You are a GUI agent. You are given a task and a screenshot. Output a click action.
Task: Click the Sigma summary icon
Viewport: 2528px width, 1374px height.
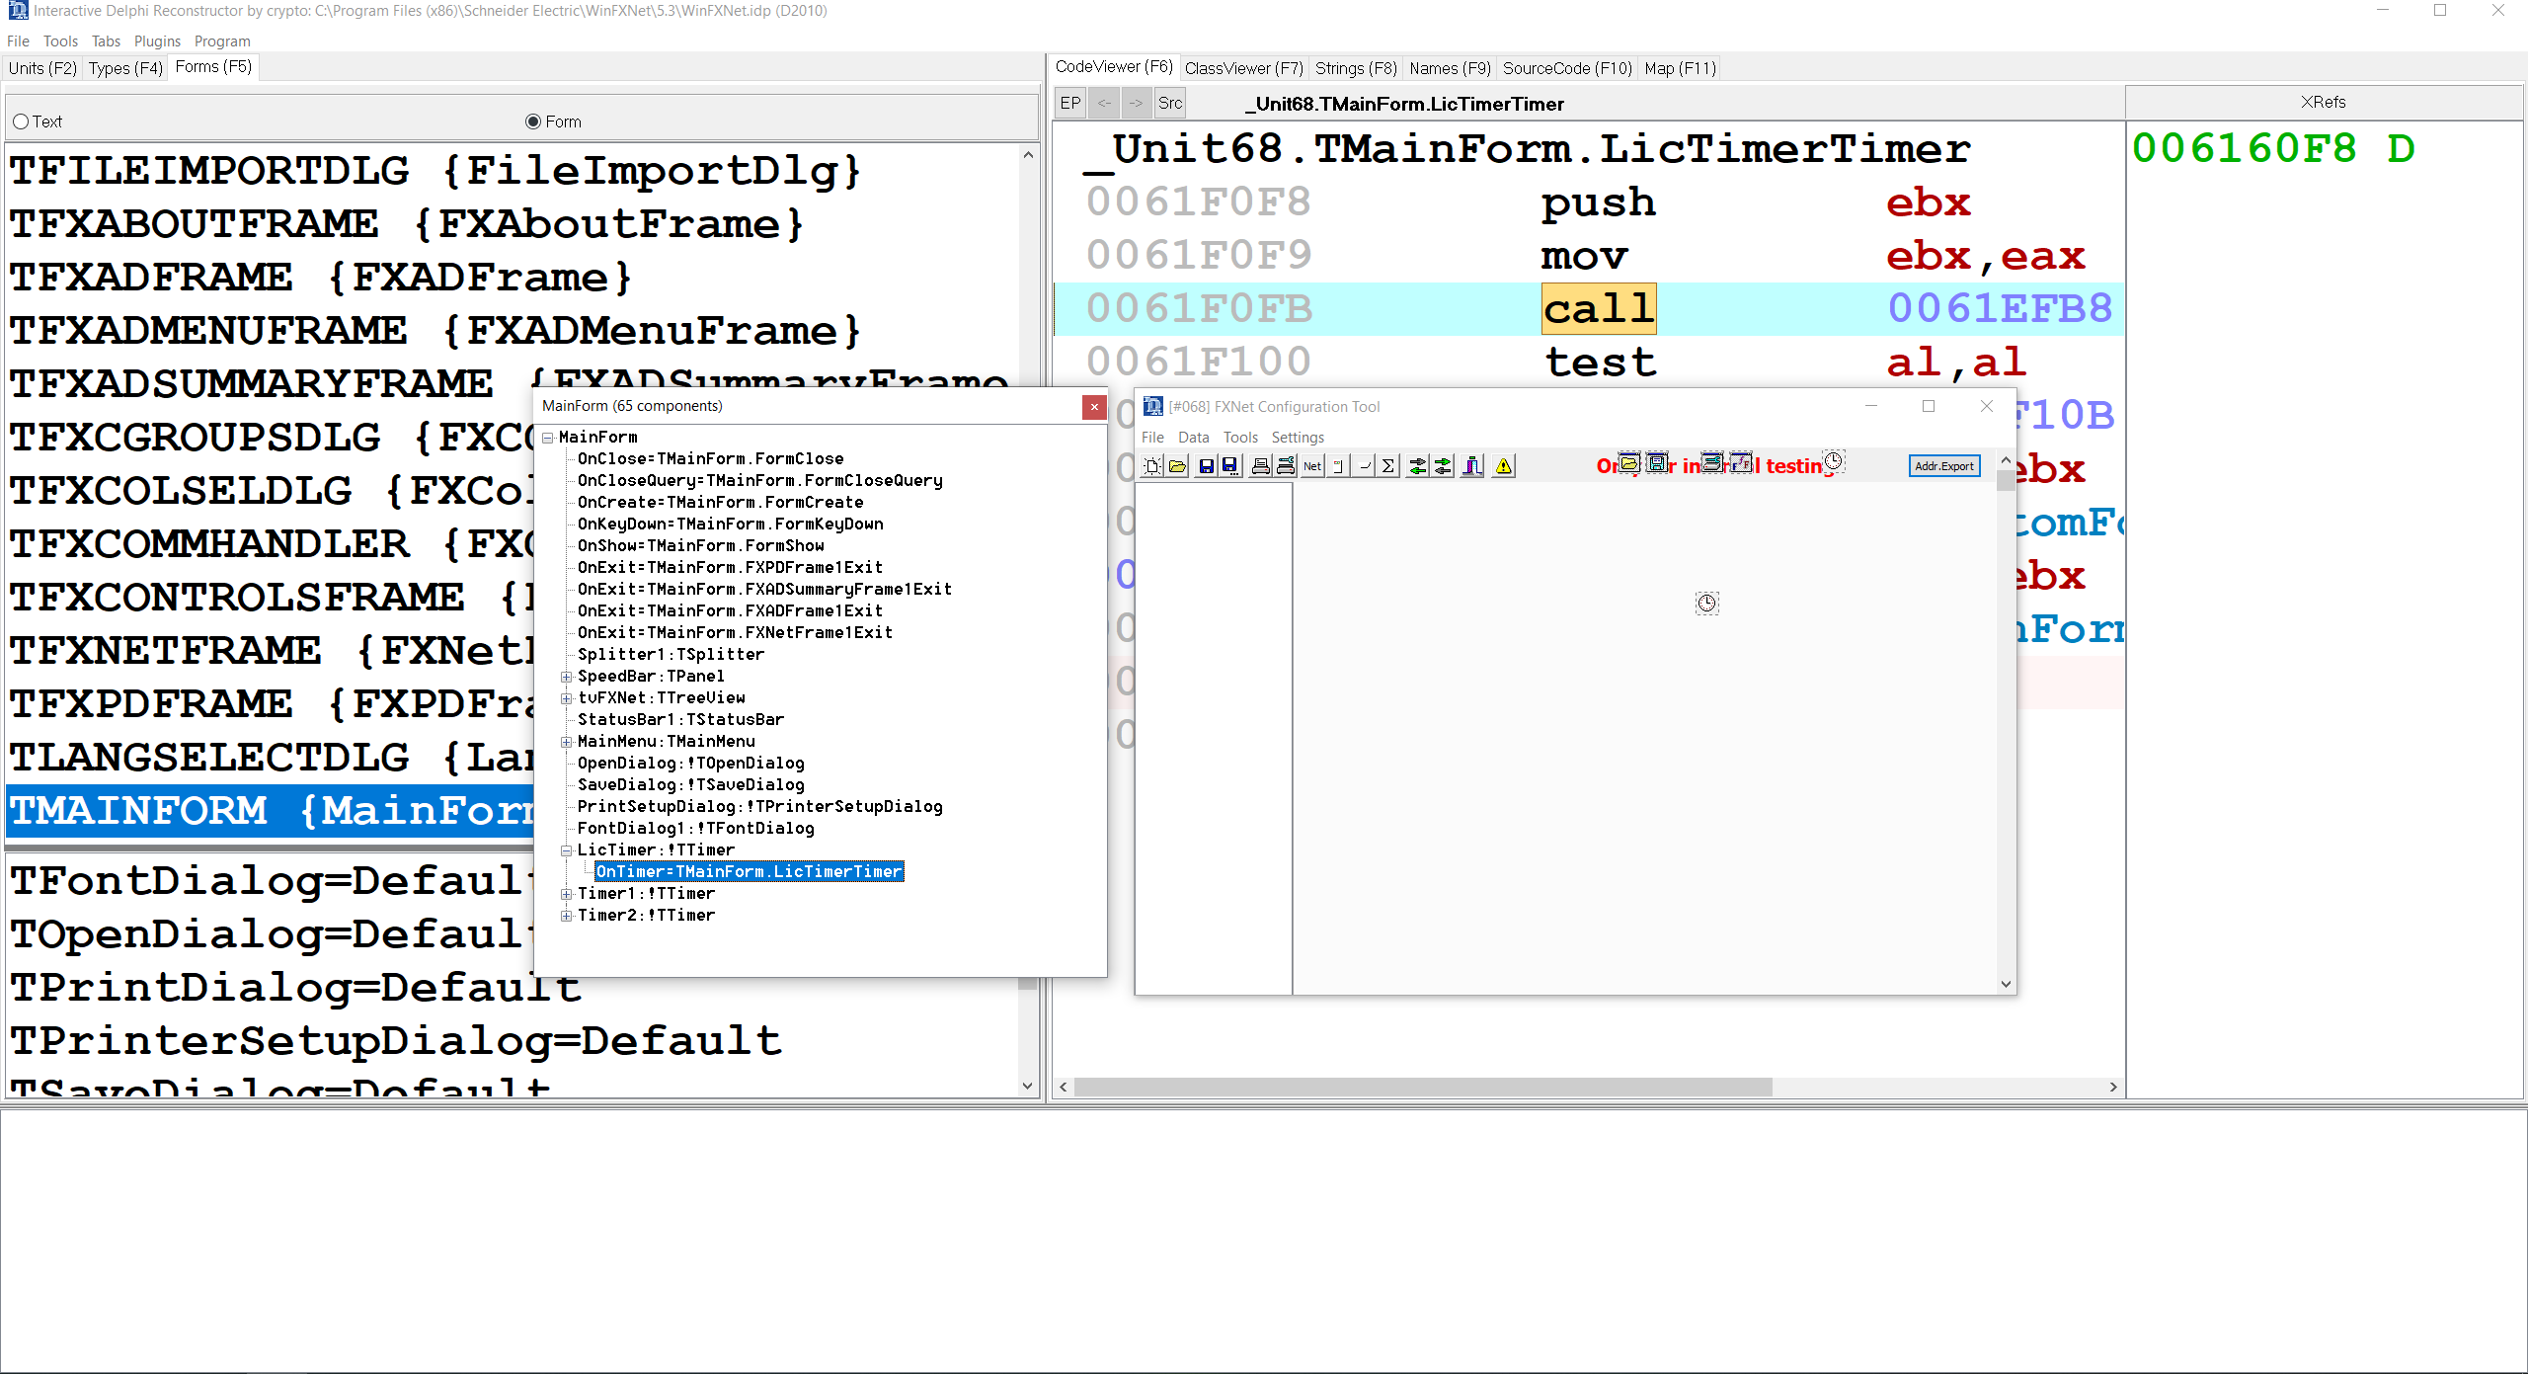pos(1388,466)
